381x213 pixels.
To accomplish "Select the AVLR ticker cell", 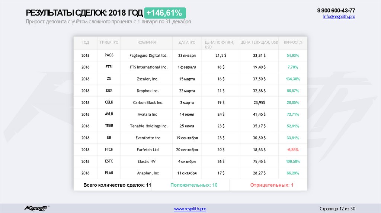I will [x=109, y=114].
